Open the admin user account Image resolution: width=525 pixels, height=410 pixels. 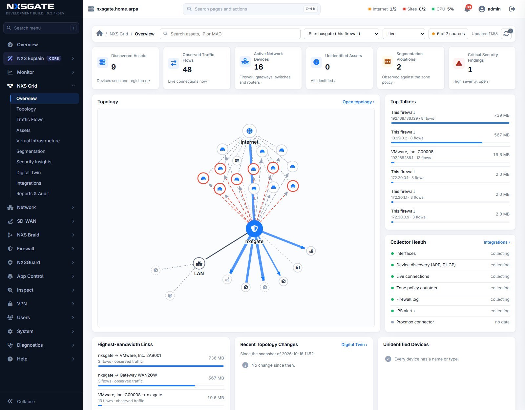tap(490, 9)
